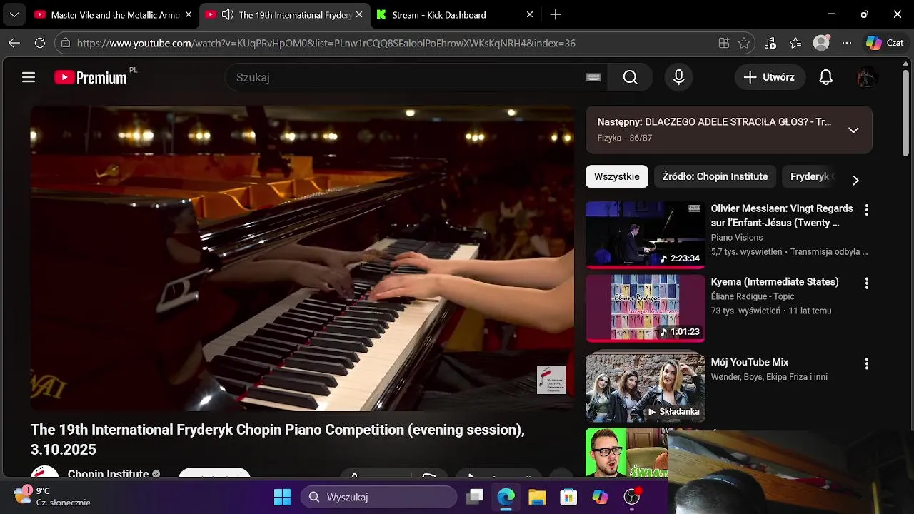Open options for Olivier Messiaen video

[867, 210]
